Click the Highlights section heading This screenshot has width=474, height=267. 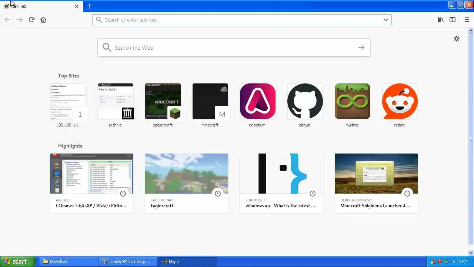tap(70, 146)
